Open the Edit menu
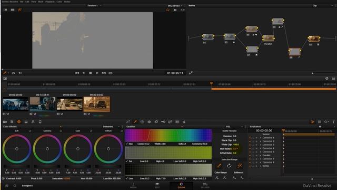Viewport: 337px width, 190px height. (27, 2)
